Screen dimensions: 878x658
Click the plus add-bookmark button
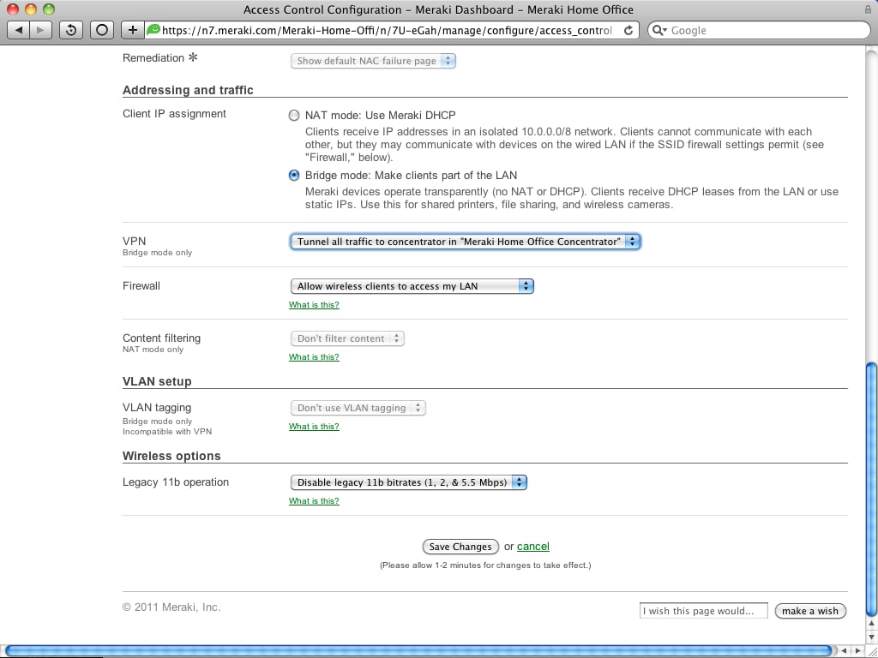[x=133, y=30]
